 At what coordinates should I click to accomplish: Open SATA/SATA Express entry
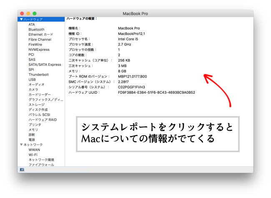coord(45,64)
